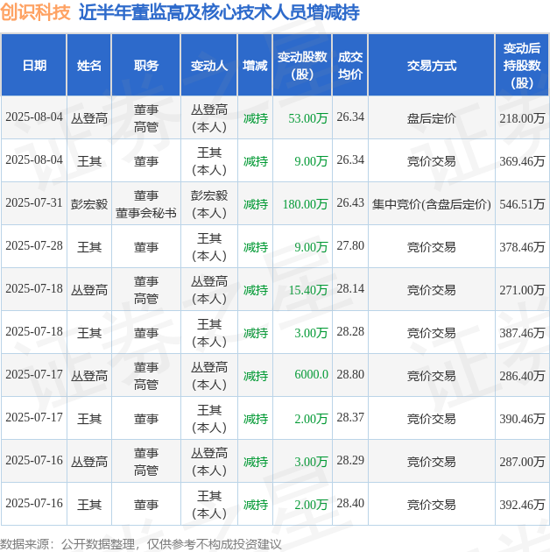The width and height of the screenshot is (550, 552).
Task: Click the 盘后定价 trading method cell
Action: click(x=432, y=118)
